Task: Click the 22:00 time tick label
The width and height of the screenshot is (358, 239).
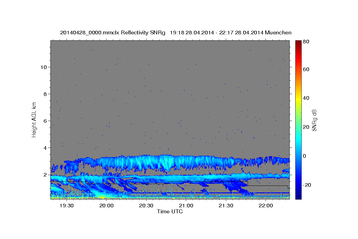Action: pos(266,206)
